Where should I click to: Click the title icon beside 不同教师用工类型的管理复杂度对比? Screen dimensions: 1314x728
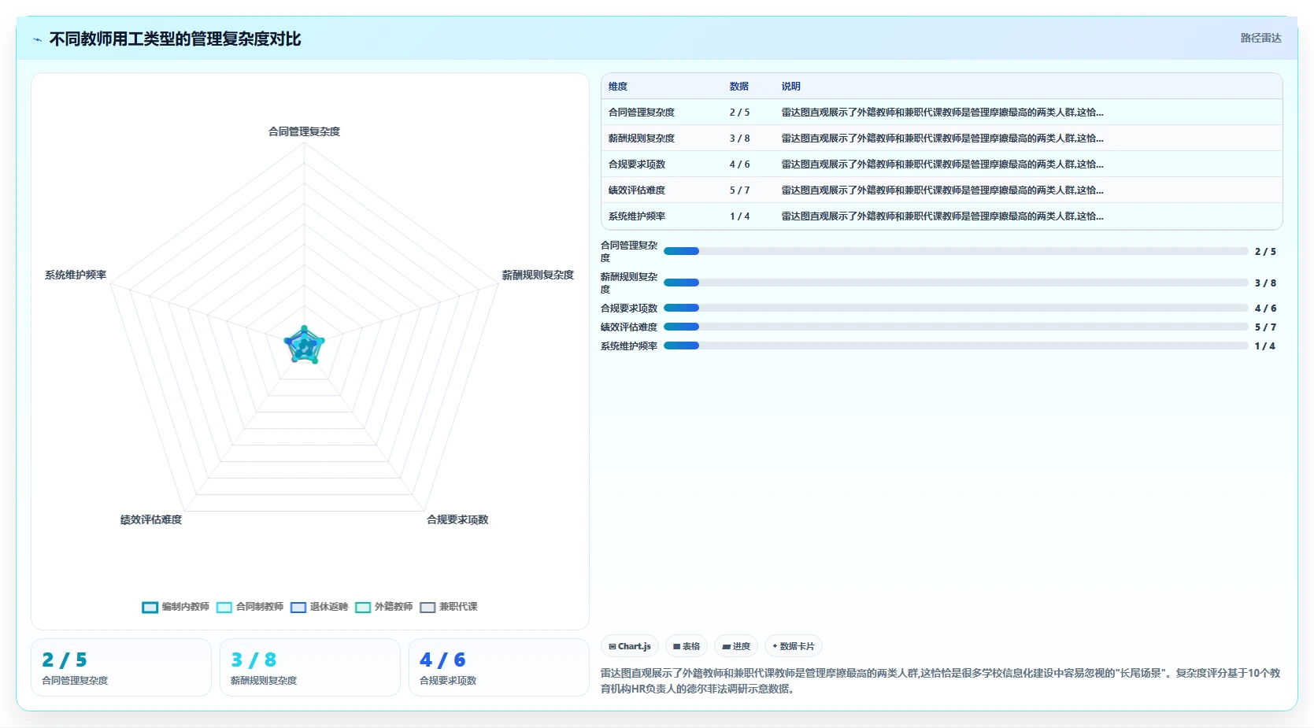coord(38,39)
